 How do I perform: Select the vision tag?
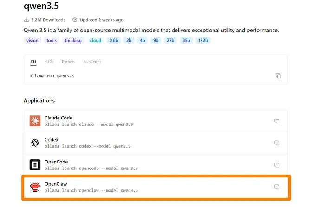[32, 40]
